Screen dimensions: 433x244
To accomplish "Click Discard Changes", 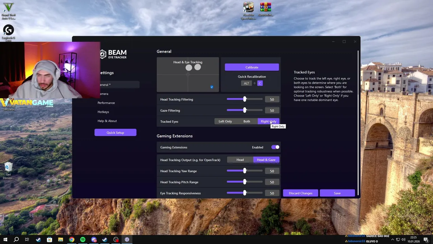I will (300, 193).
